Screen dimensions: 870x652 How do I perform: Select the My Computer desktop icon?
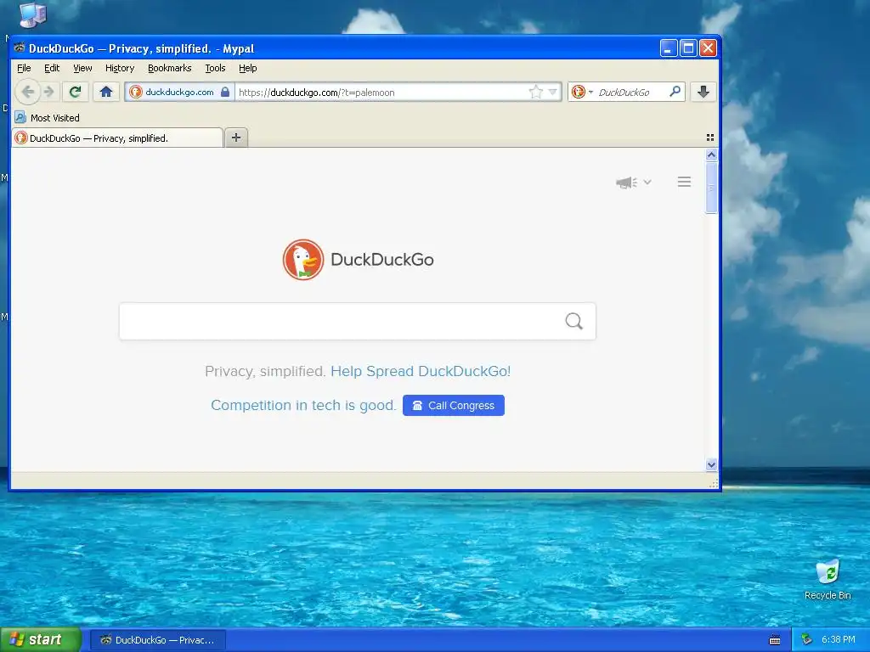(32, 15)
